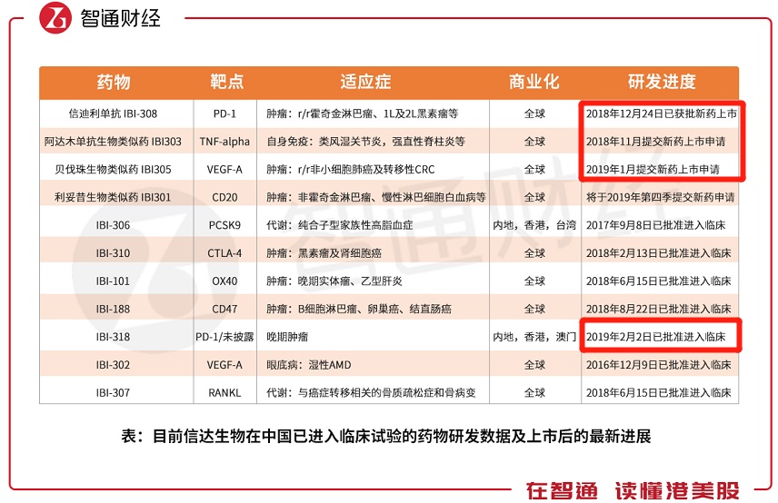
Task: Click the 全球 cell in IBI-308 row
Action: pos(534,113)
